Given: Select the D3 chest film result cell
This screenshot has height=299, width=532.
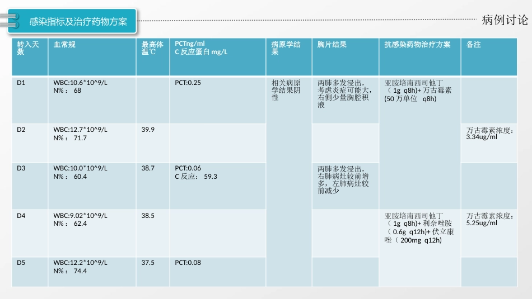Looking at the screenshot, I should coord(346,186).
